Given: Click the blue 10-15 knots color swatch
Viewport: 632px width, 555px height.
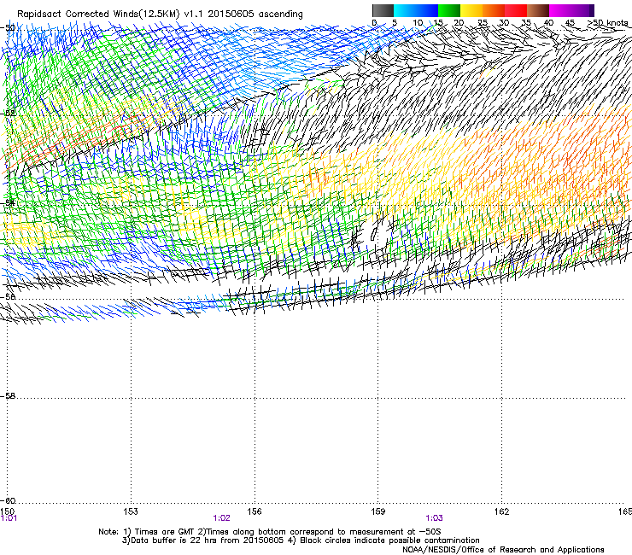Looking at the screenshot, I should tap(427, 10).
